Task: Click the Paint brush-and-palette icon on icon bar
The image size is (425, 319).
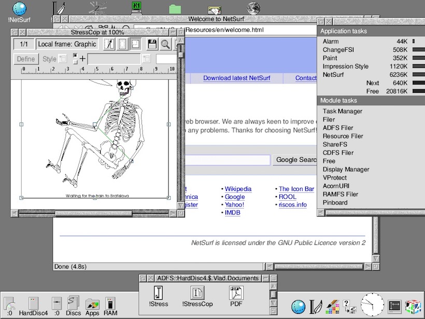Action: click(332, 307)
